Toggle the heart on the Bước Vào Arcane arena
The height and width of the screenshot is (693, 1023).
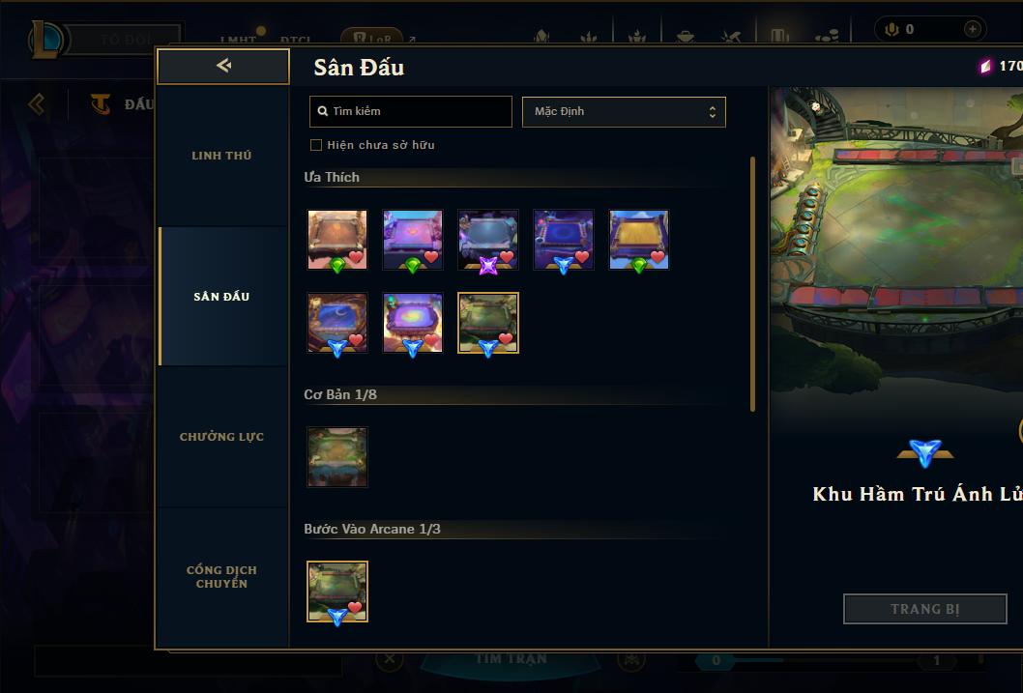[x=355, y=608]
